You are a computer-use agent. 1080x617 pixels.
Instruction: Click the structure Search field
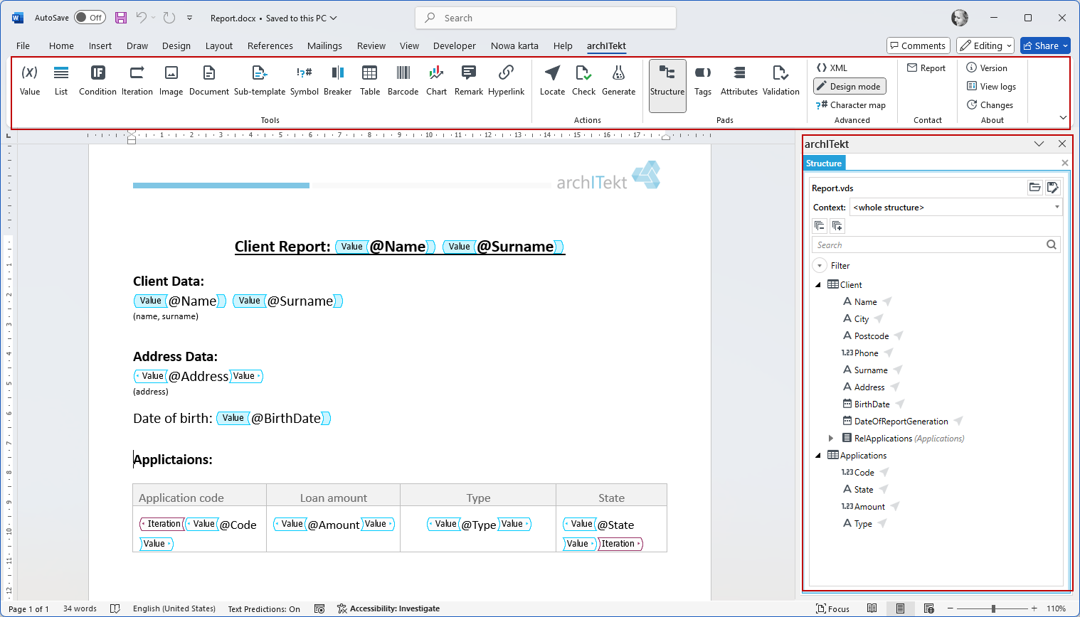936,245
